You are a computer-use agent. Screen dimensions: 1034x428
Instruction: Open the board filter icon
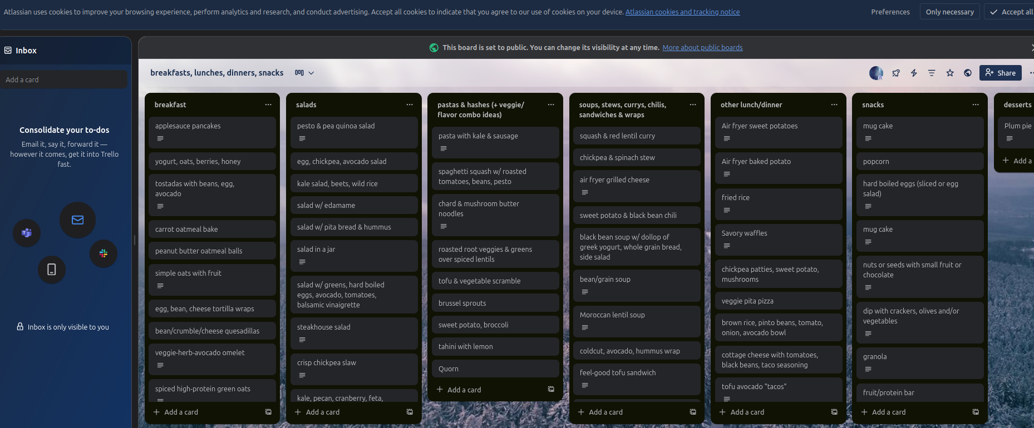tap(932, 73)
